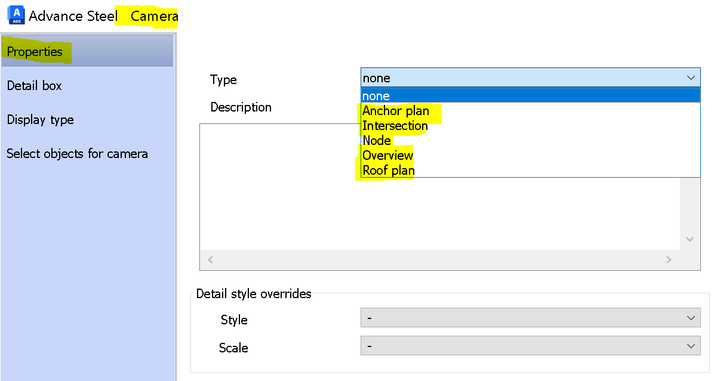
Task: Choose "Overview" from the Type options
Action: click(x=387, y=155)
